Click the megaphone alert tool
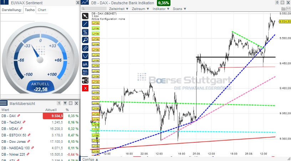Viewport: 291px width, 161px height. pos(85,80)
